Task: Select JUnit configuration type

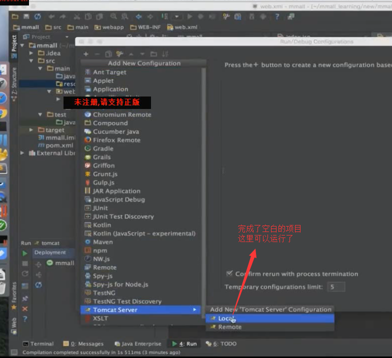Action: coord(140,208)
